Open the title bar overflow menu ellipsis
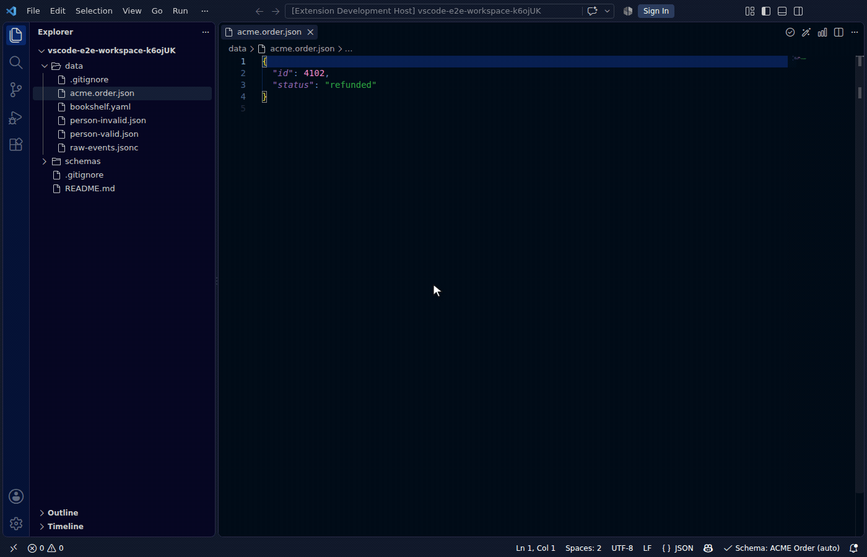The height and width of the screenshot is (557, 867). tap(205, 11)
